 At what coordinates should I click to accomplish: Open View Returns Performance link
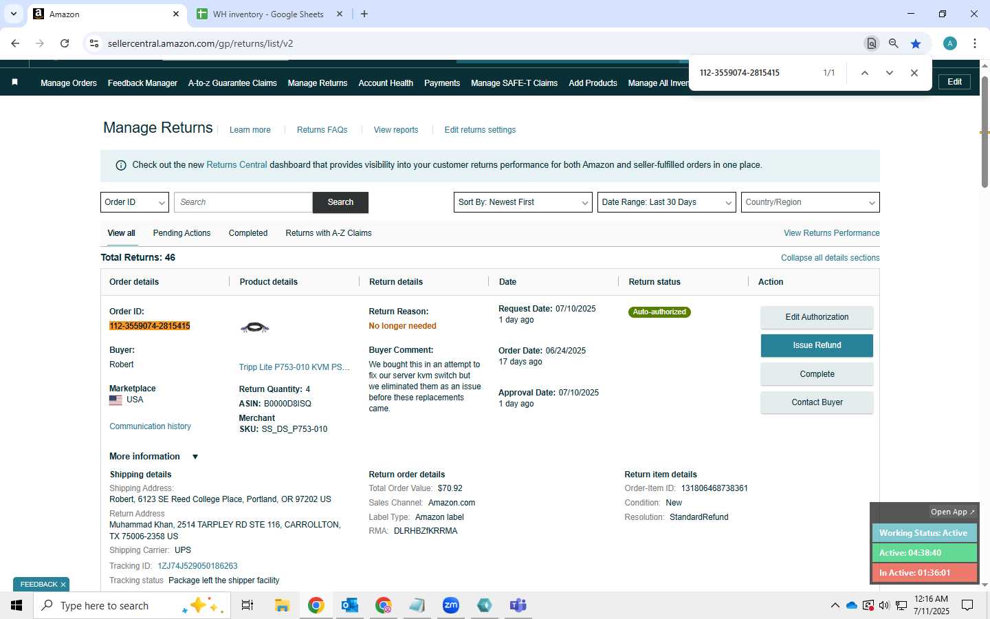click(x=832, y=233)
